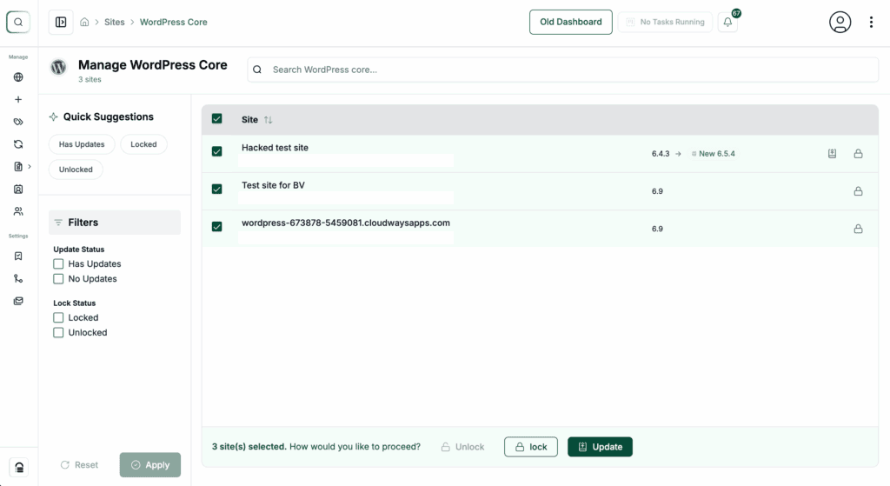Viewport: 890px width, 486px height.
Task: Open the Sites breadcrumb link
Action: (114, 22)
